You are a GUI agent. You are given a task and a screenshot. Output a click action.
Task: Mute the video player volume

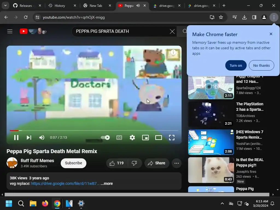(x=42, y=138)
